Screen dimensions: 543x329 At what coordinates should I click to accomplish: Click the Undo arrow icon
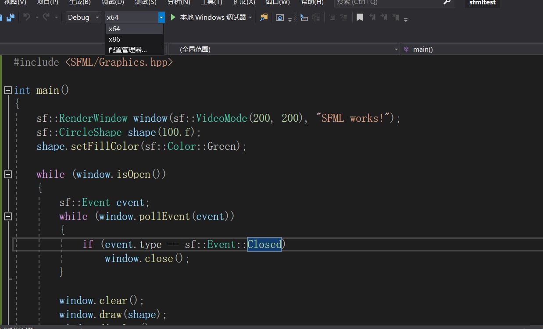pos(27,18)
